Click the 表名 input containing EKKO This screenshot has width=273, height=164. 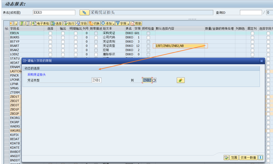54,13
